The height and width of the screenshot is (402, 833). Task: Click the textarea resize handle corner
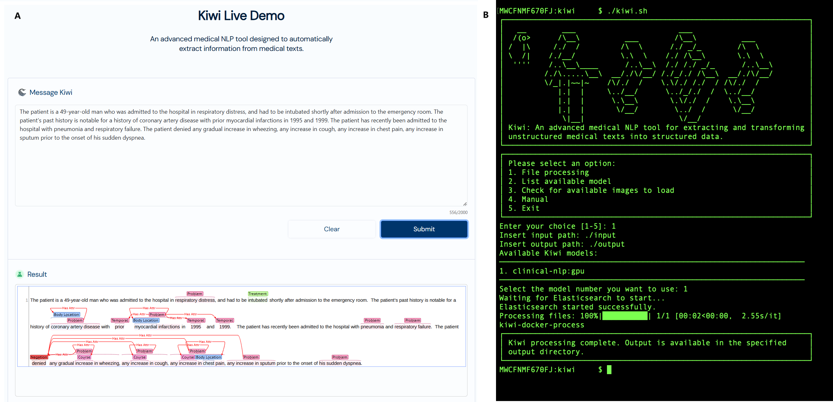pyautogui.click(x=465, y=204)
